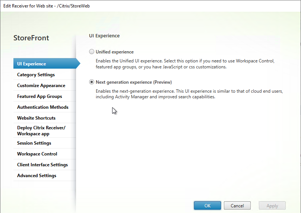Click the next-generation experience description paragraph

[x=189, y=94]
